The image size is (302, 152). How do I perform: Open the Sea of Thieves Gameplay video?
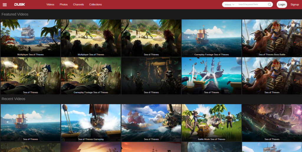point(91,123)
